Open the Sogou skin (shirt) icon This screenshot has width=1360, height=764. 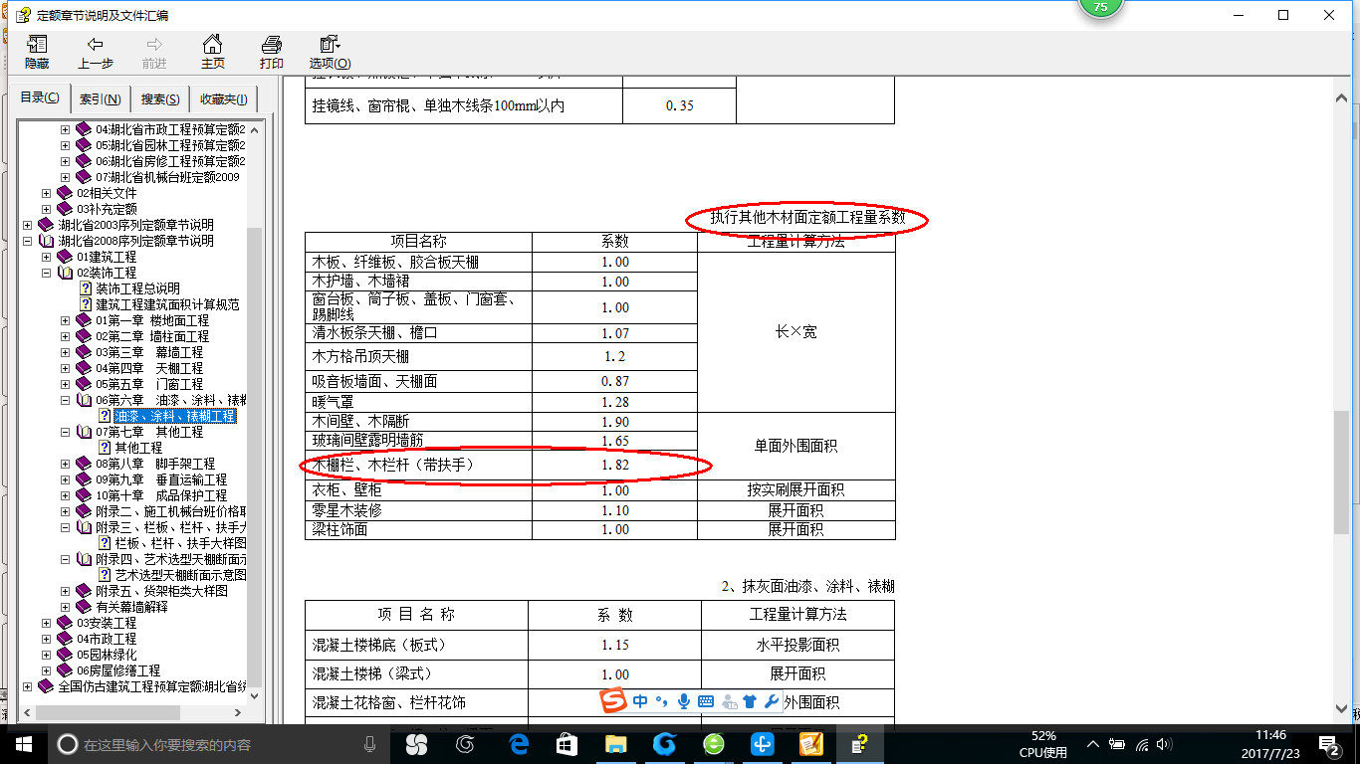pos(750,701)
